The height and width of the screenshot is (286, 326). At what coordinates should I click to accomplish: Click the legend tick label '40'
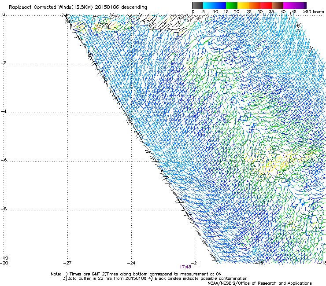click(283, 11)
